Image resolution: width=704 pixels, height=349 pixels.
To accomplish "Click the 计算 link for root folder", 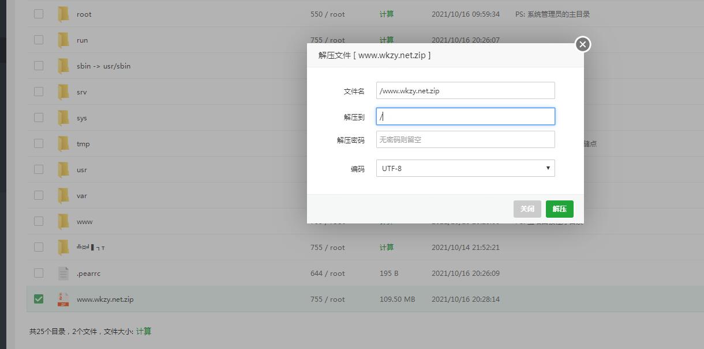I will click(387, 14).
